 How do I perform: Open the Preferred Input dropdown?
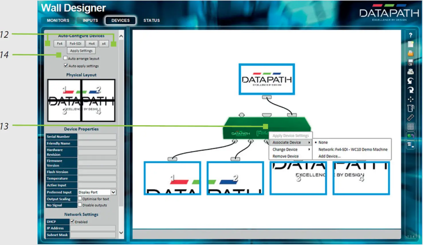click(x=114, y=192)
